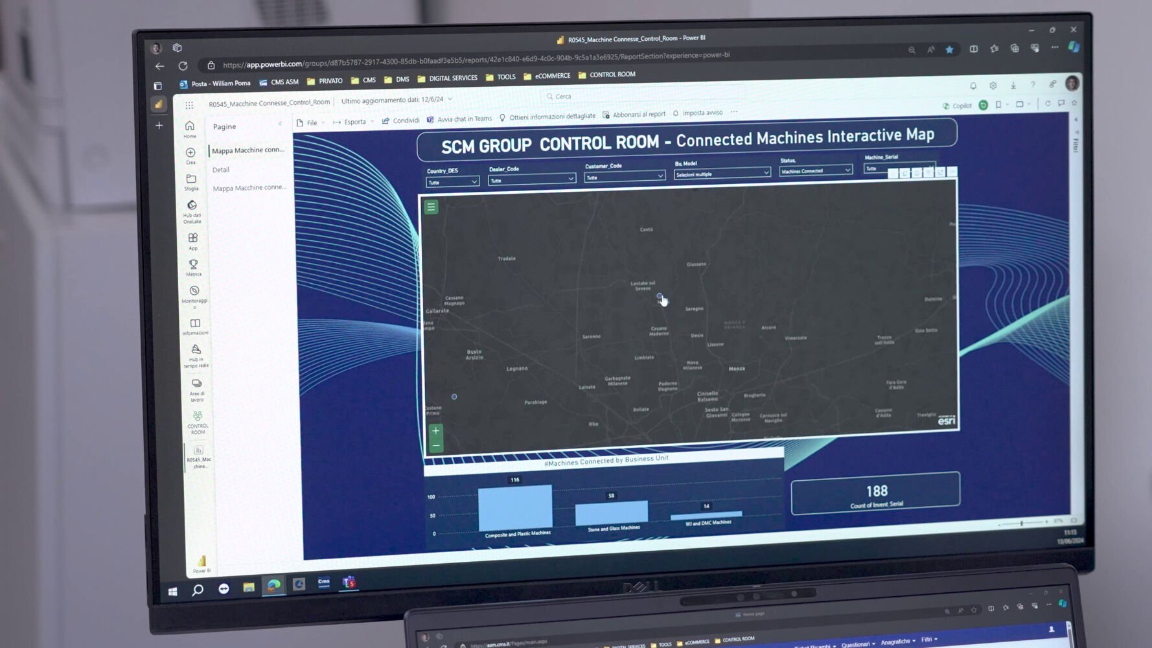This screenshot has width=1152, height=648.
Task: Open Aree di lavoro workspaces
Action: (197, 390)
